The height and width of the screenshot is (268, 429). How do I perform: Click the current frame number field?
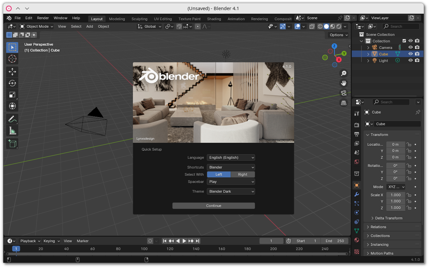[271, 241]
